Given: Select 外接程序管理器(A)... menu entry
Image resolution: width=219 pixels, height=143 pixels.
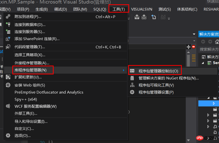Looking at the screenshot, I should click(x=66, y=63).
